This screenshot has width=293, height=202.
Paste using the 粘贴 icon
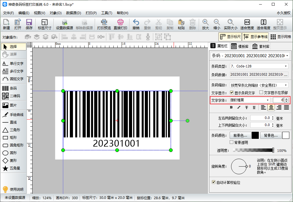[x=181, y=24]
